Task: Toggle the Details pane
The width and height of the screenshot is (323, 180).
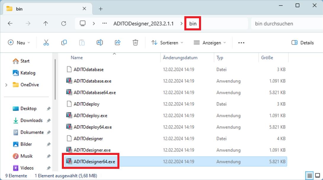Action: (x=303, y=43)
